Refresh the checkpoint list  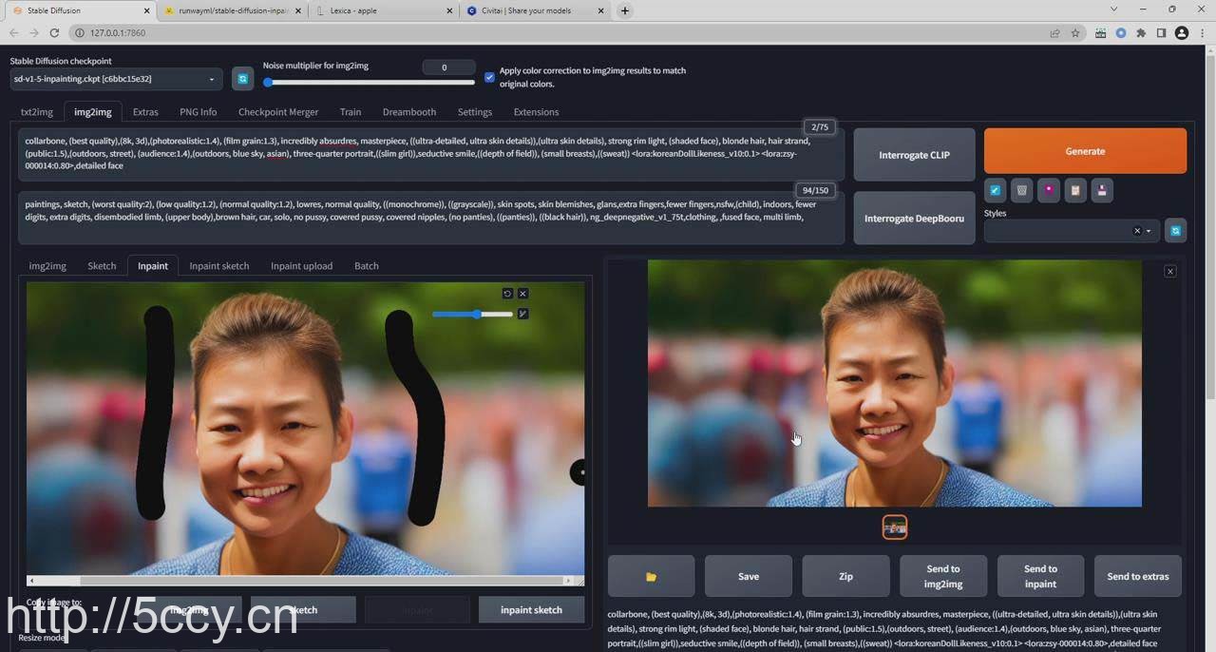pyautogui.click(x=242, y=79)
